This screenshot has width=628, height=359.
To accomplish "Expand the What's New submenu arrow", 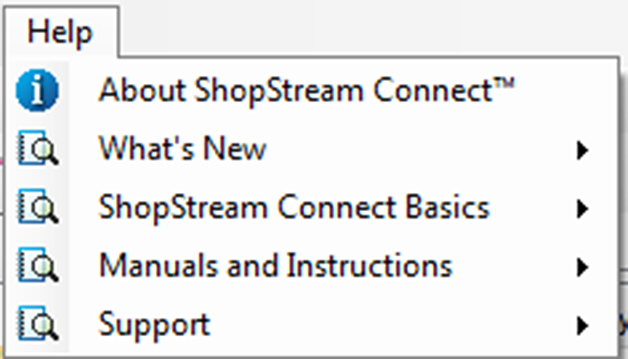I will click(583, 151).
